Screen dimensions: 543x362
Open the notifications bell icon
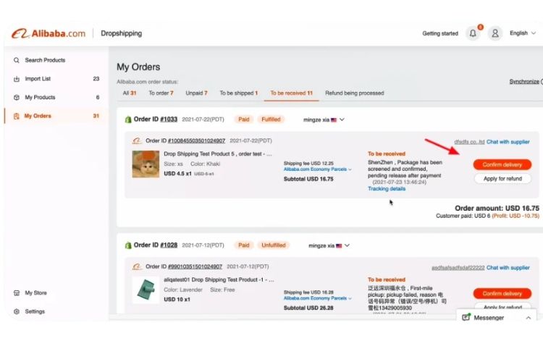pos(473,33)
